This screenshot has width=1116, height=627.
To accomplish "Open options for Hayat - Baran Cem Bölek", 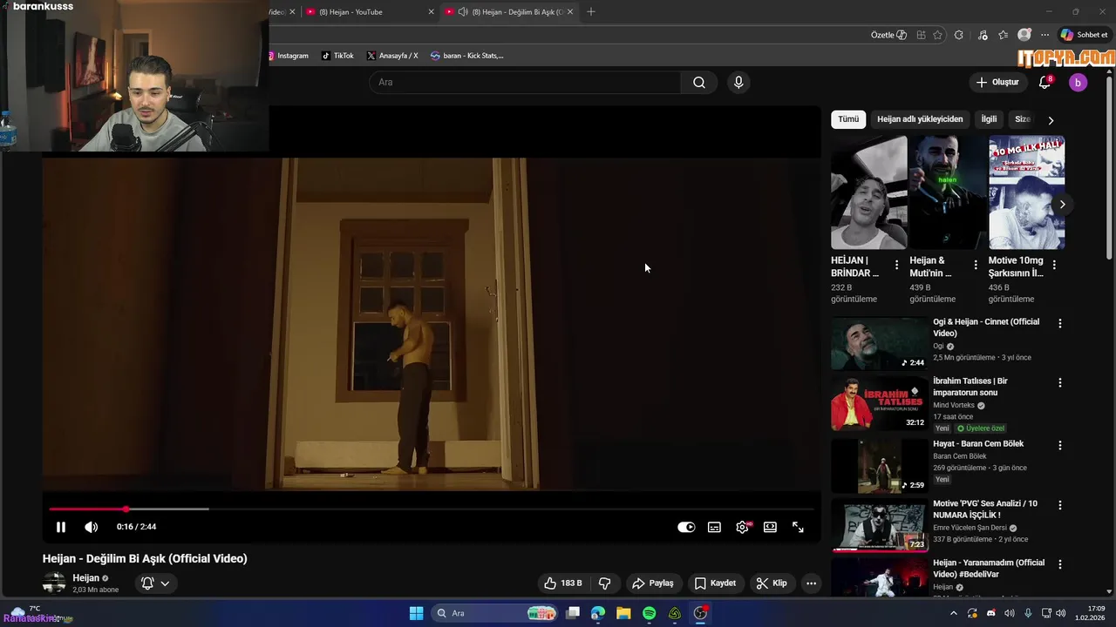I will pos(1060,445).
